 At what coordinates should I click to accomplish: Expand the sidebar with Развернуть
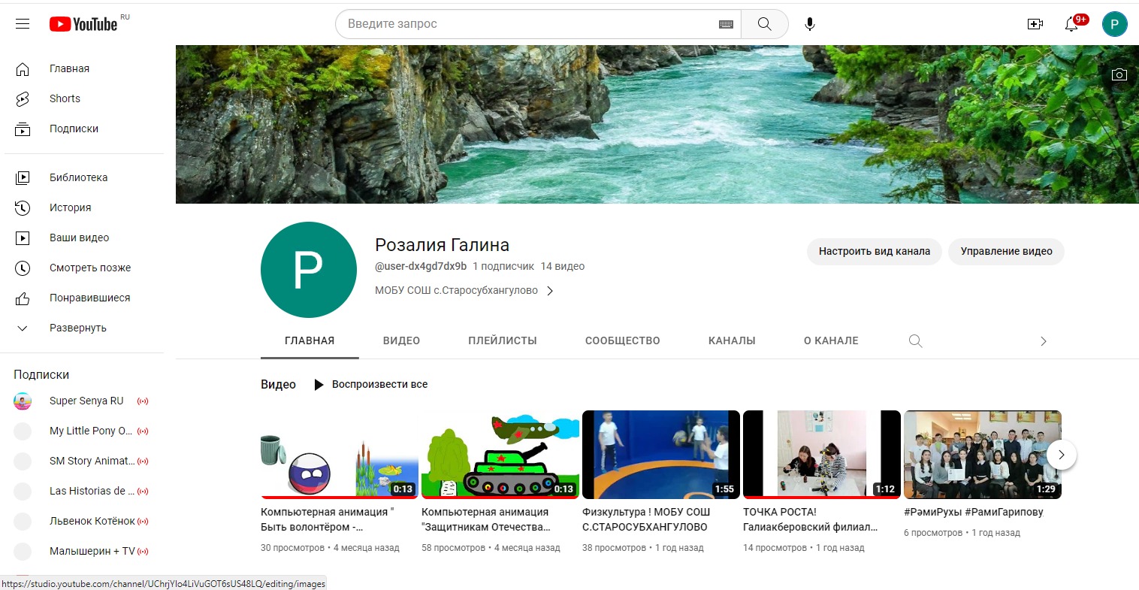pyautogui.click(x=77, y=328)
